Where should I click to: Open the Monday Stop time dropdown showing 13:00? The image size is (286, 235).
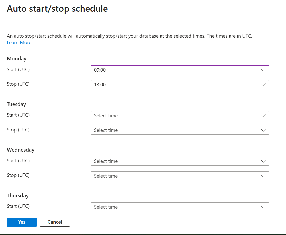[180, 85]
